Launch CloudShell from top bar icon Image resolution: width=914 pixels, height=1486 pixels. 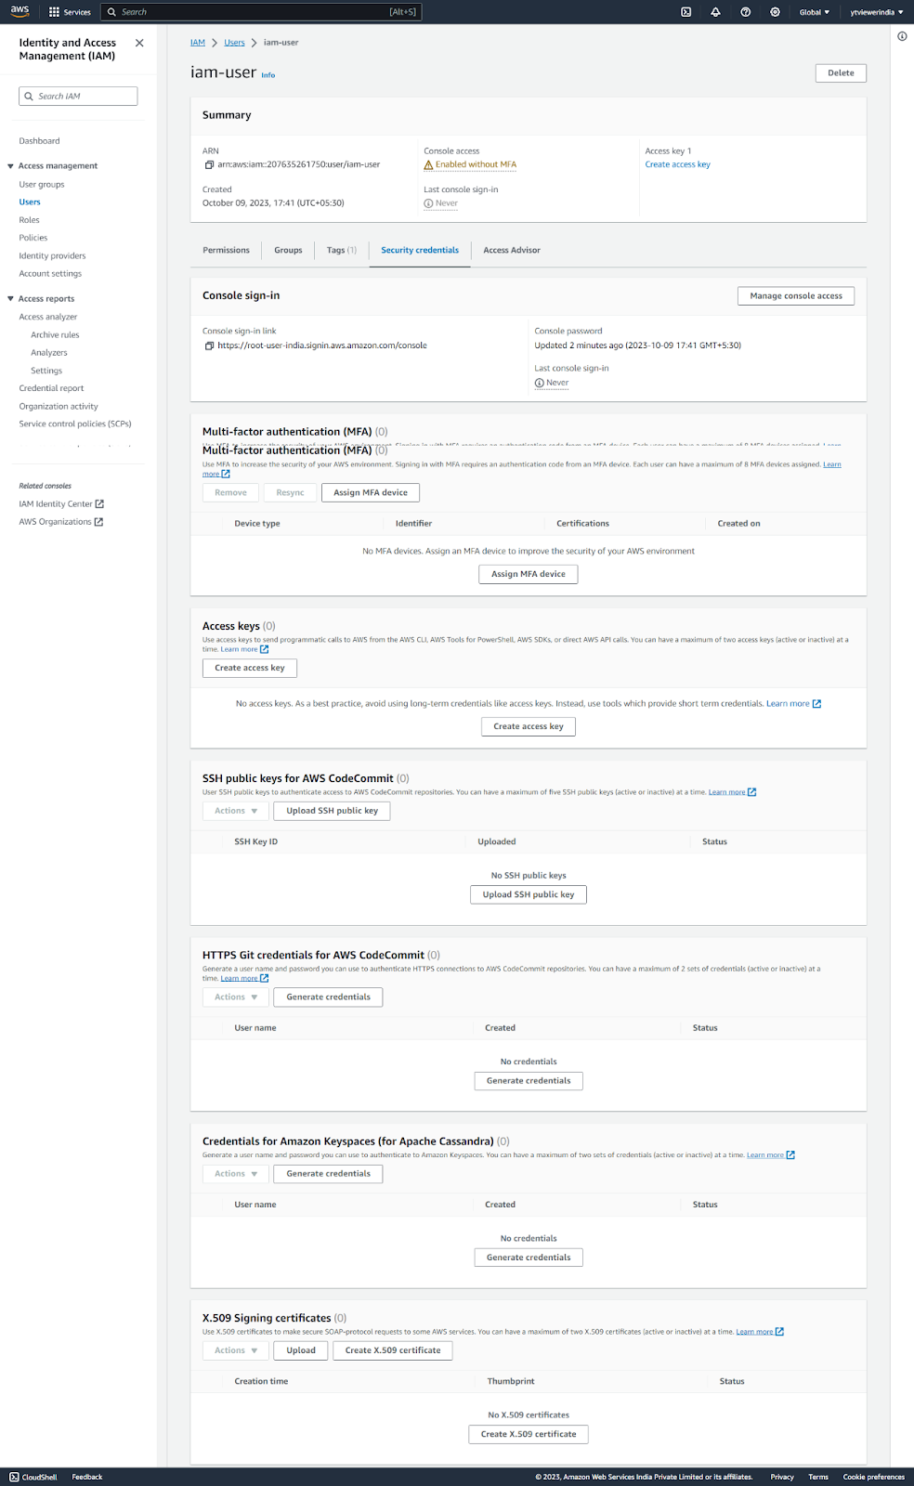685,12
